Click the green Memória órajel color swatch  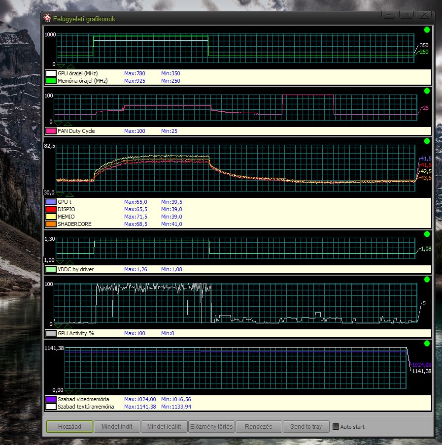(51, 81)
